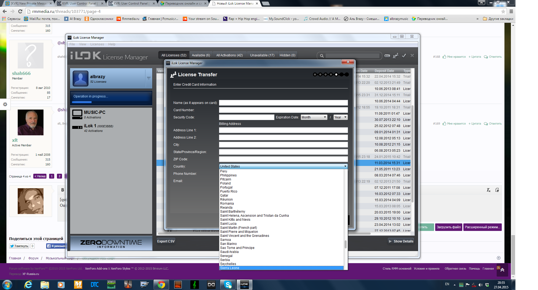Viewport: 538px width, 290px height.
Task: Click the country list vertical scrollbar thumb
Action: click(346, 244)
